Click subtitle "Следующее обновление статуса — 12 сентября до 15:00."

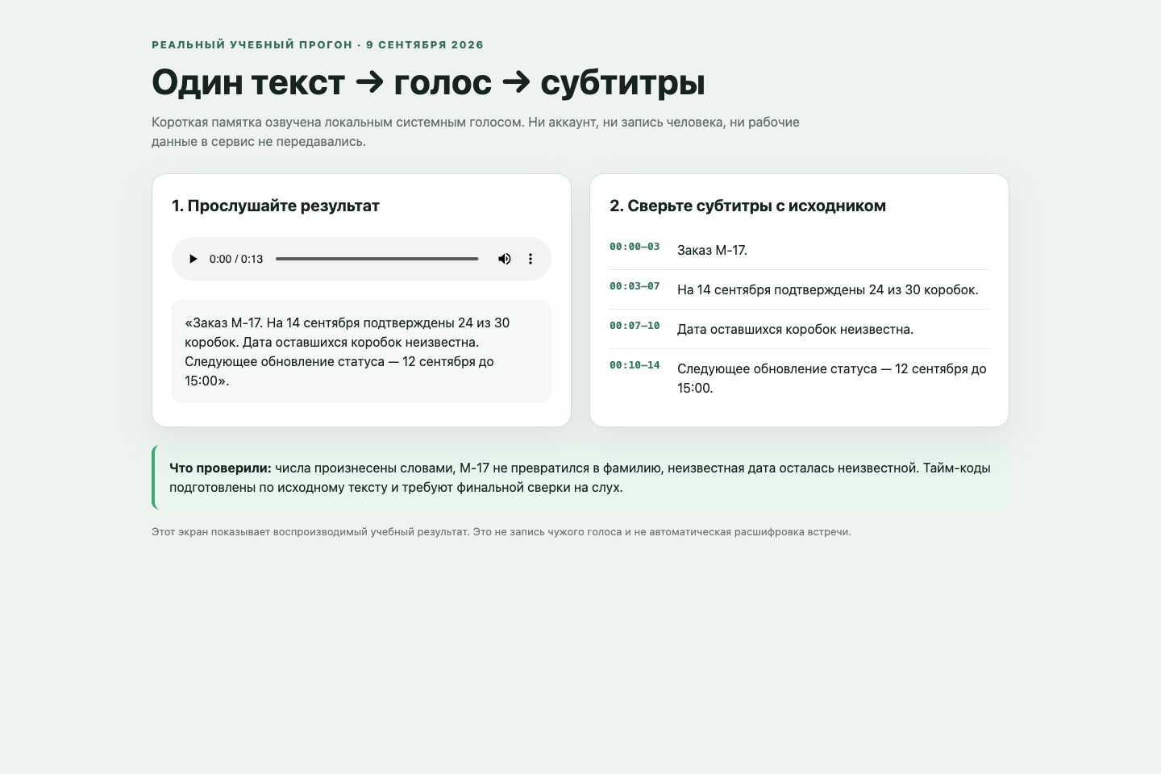(832, 378)
